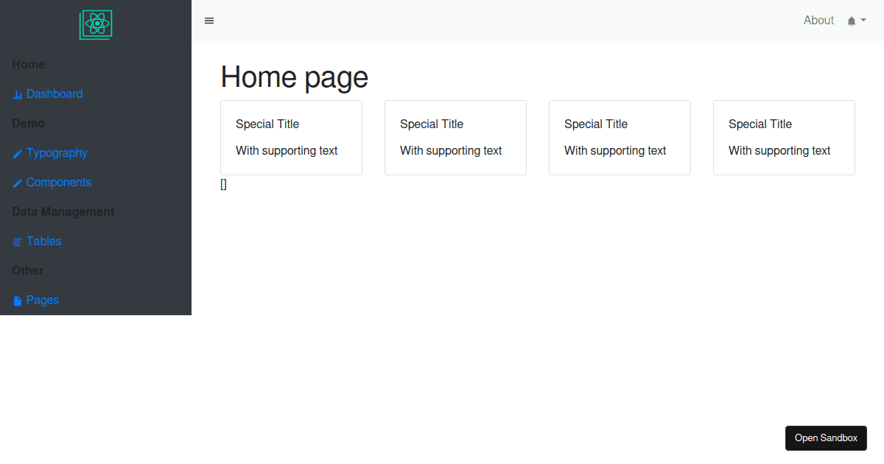This screenshot has width=884, height=464.
Task: Expand the notifications dropdown via the caret
Action: click(862, 21)
